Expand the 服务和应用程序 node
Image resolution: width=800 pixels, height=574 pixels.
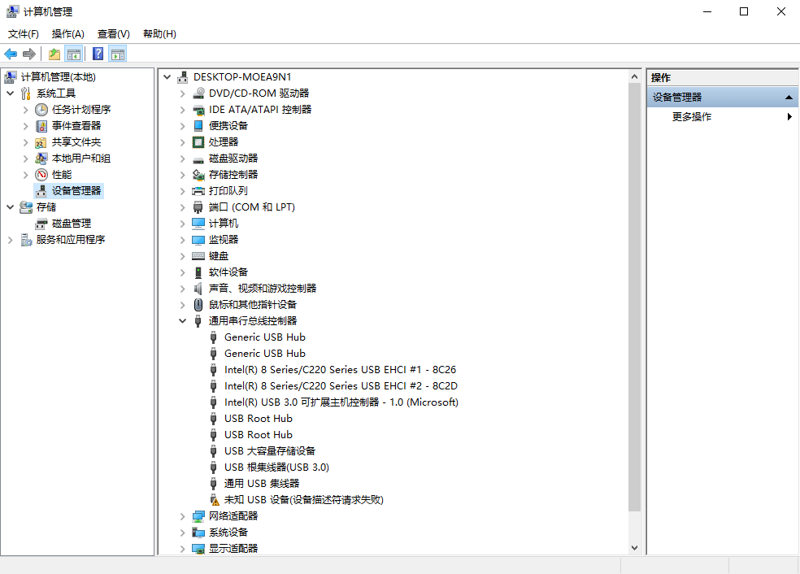[x=11, y=240]
